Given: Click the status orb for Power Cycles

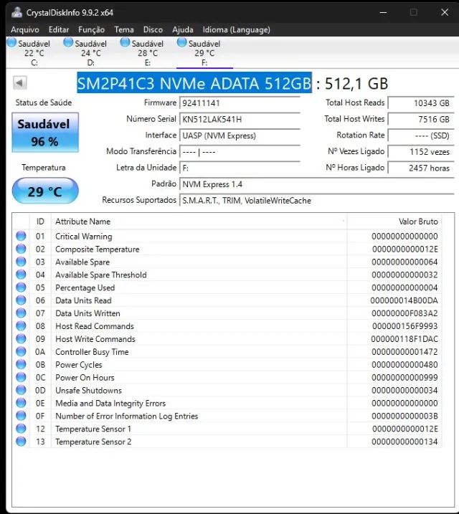Looking at the screenshot, I should 21,364.
